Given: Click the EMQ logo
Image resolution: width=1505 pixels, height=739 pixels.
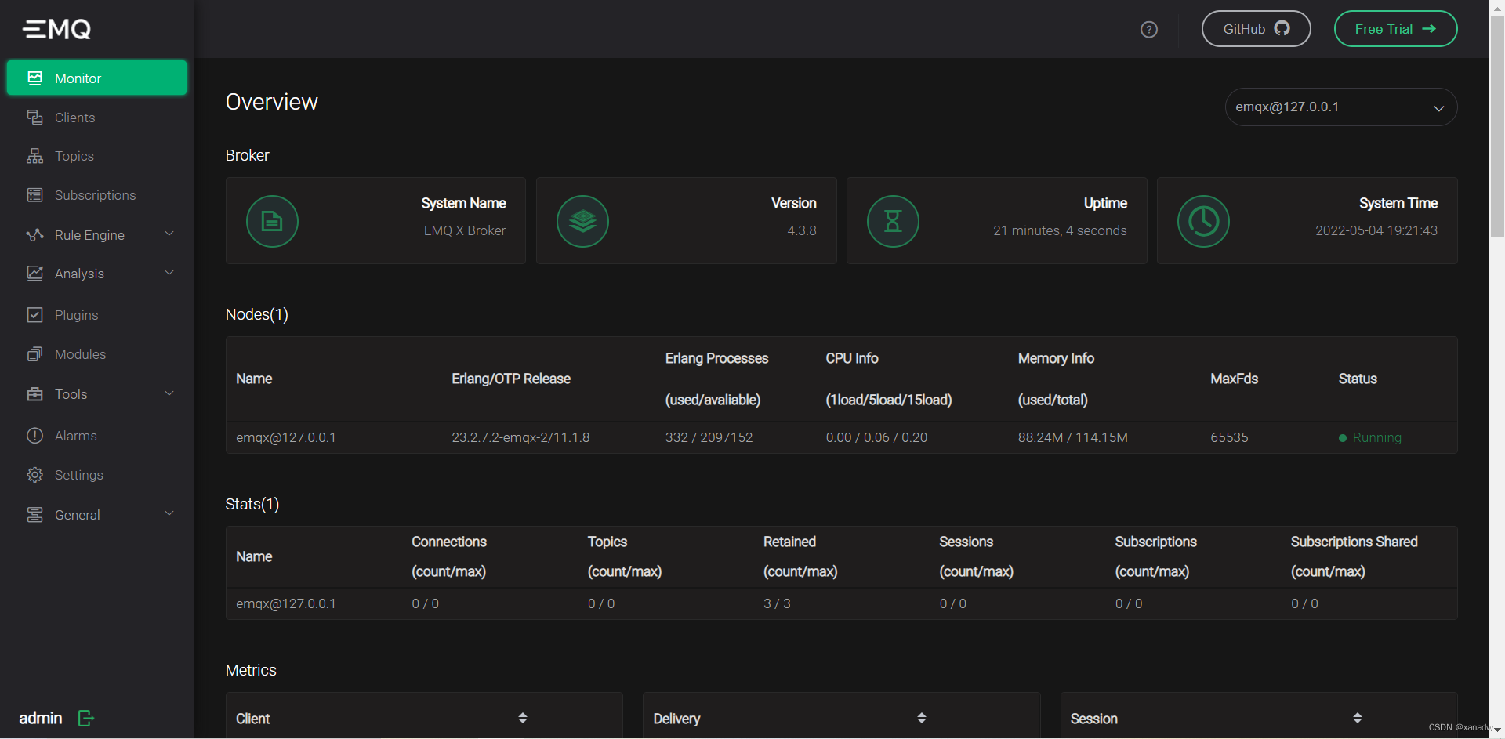Looking at the screenshot, I should 57,30.
